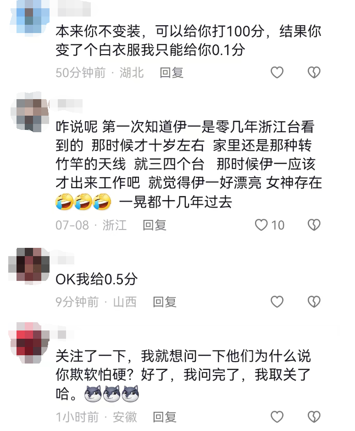Open the first commenter's blurred username

pos(74,11)
